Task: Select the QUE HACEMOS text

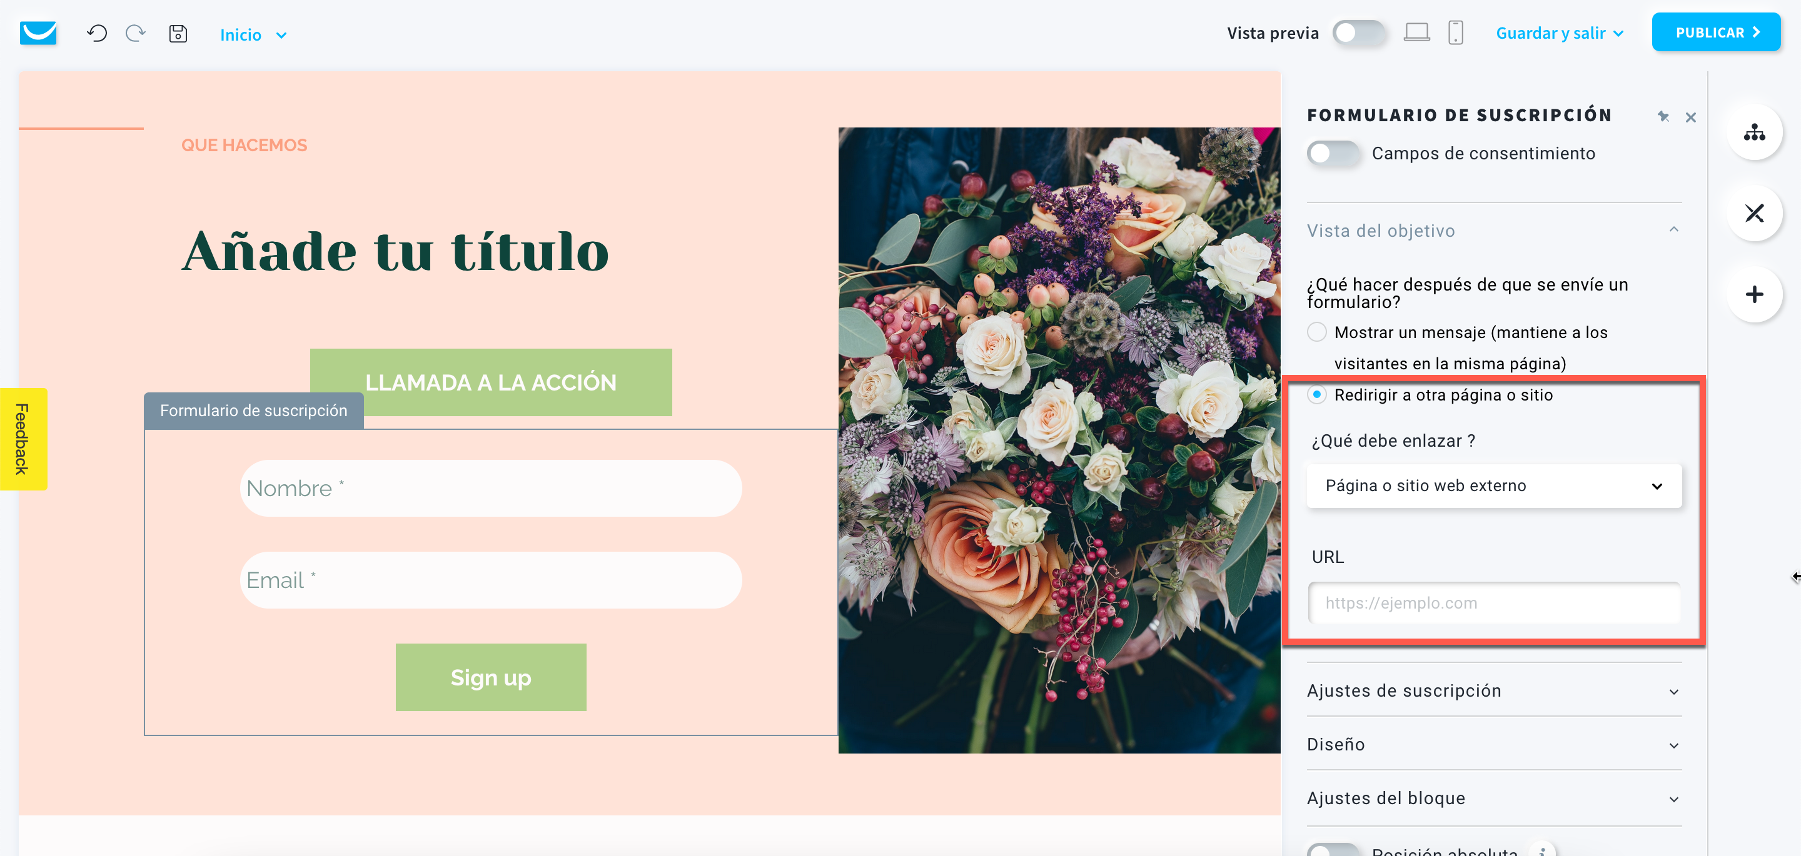Action: pos(244,145)
